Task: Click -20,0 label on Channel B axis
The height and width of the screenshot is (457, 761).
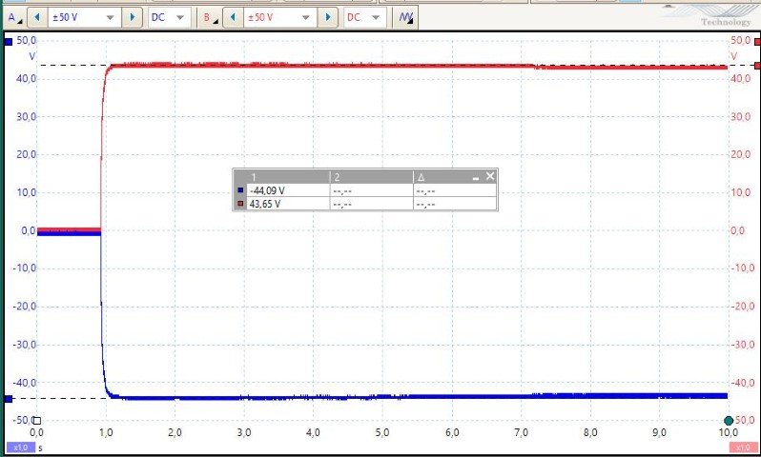Action: [x=743, y=307]
